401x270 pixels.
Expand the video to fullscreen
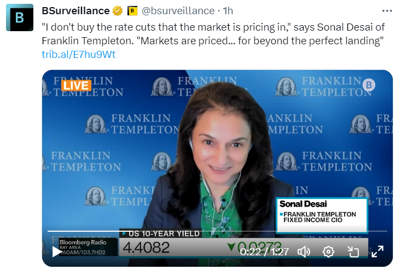pyautogui.click(x=377, y=251)
